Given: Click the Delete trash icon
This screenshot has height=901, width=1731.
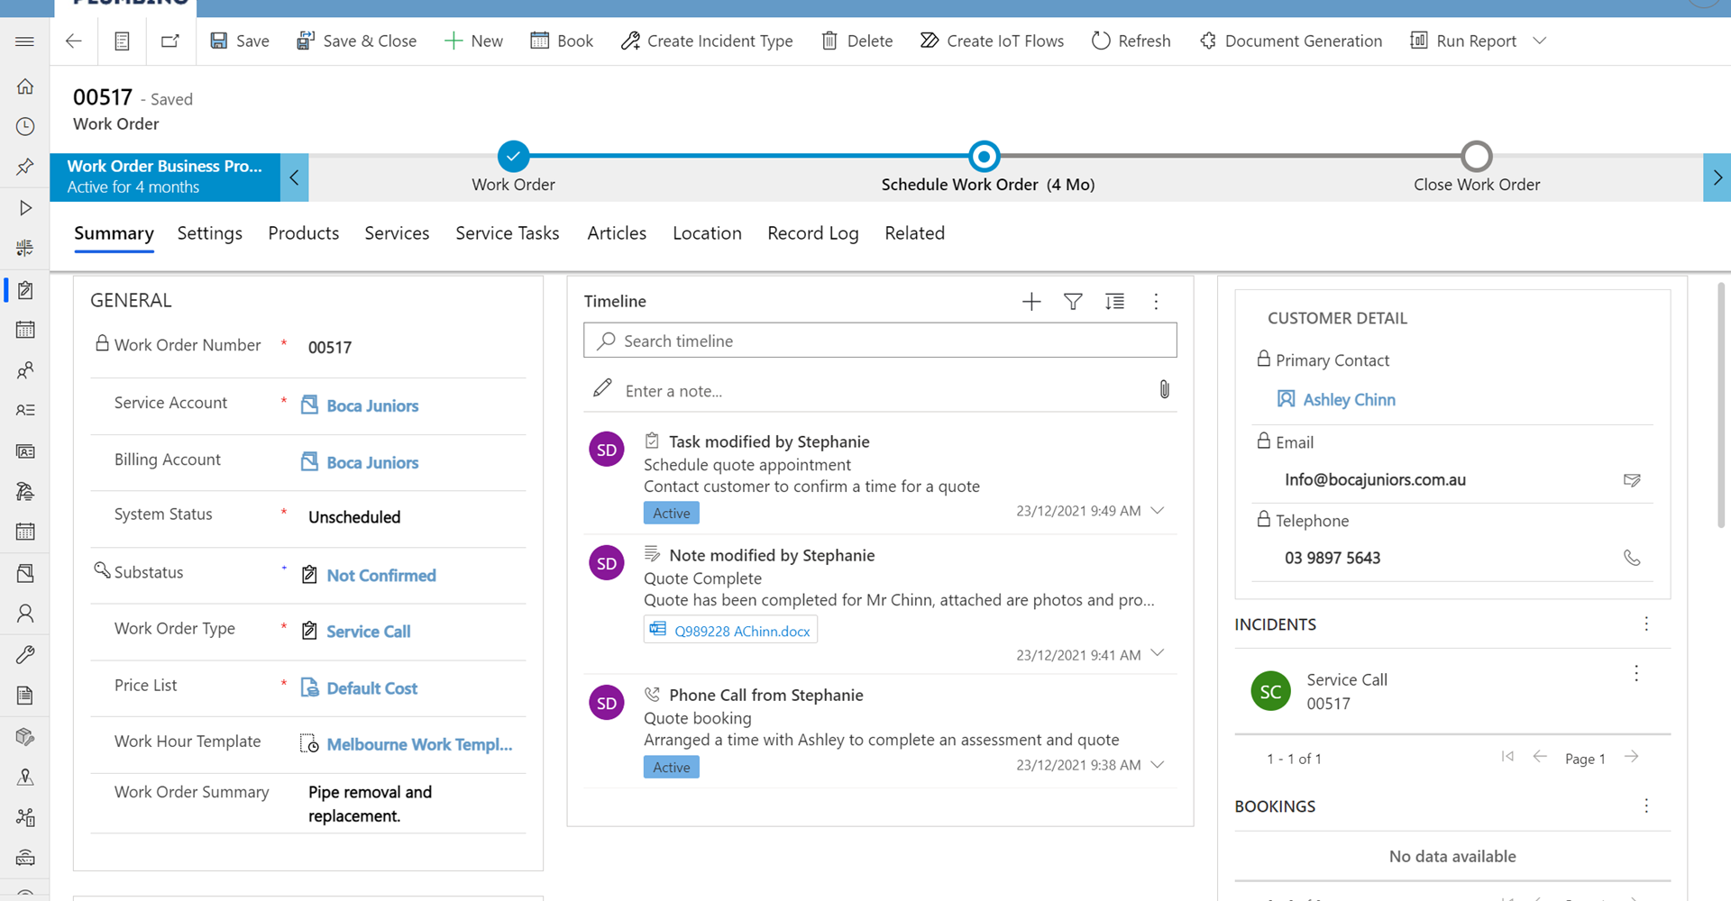Looking at the screenshot, I should pyautogui.click(x=829, y=41).
